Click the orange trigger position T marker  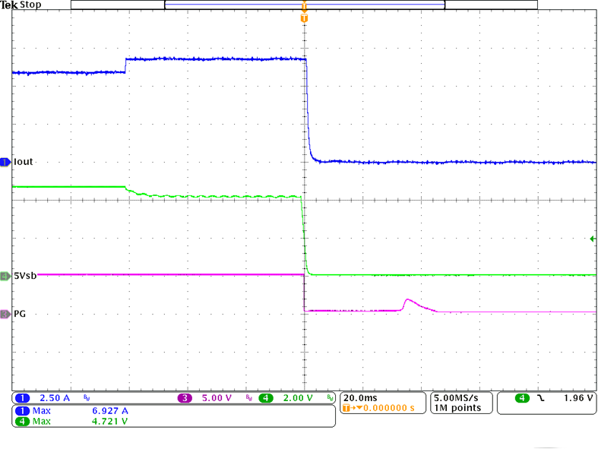[304, 17]
